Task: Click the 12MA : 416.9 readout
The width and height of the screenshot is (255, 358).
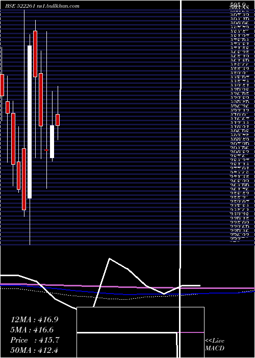Action: [35, 320]
